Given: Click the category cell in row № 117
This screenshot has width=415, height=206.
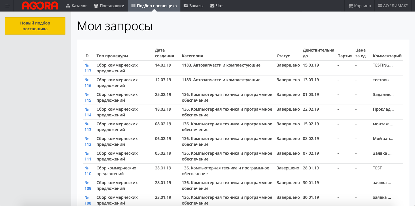Looking at the screenshot, I should coord(221,65).
